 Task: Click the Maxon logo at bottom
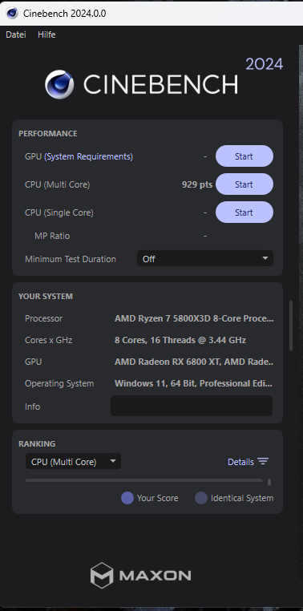[x=140, y=575]
